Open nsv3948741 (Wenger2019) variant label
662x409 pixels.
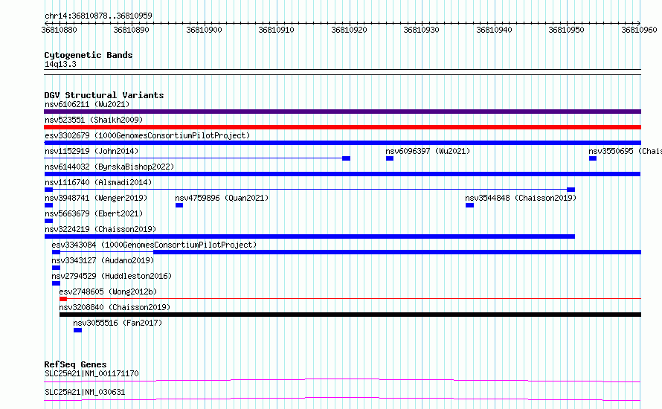point(96,198)
